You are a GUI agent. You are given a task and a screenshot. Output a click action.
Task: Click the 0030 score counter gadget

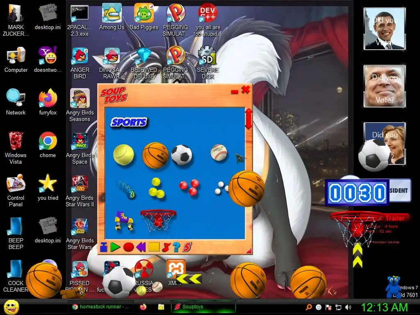(x=357, y=193)
